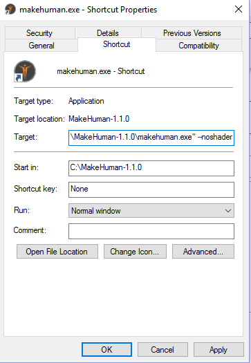Image resolution: width=251 pixels, height=363 pixels.
Task: Open the Advanced shortcut options
Action: coord(203,252)
